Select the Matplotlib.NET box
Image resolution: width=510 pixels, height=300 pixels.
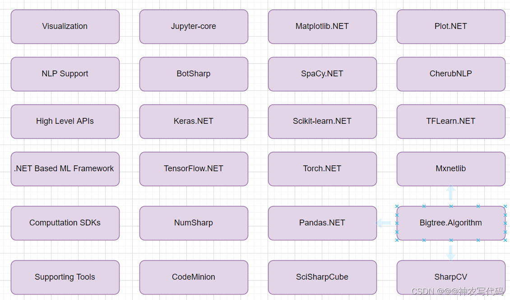322,26
